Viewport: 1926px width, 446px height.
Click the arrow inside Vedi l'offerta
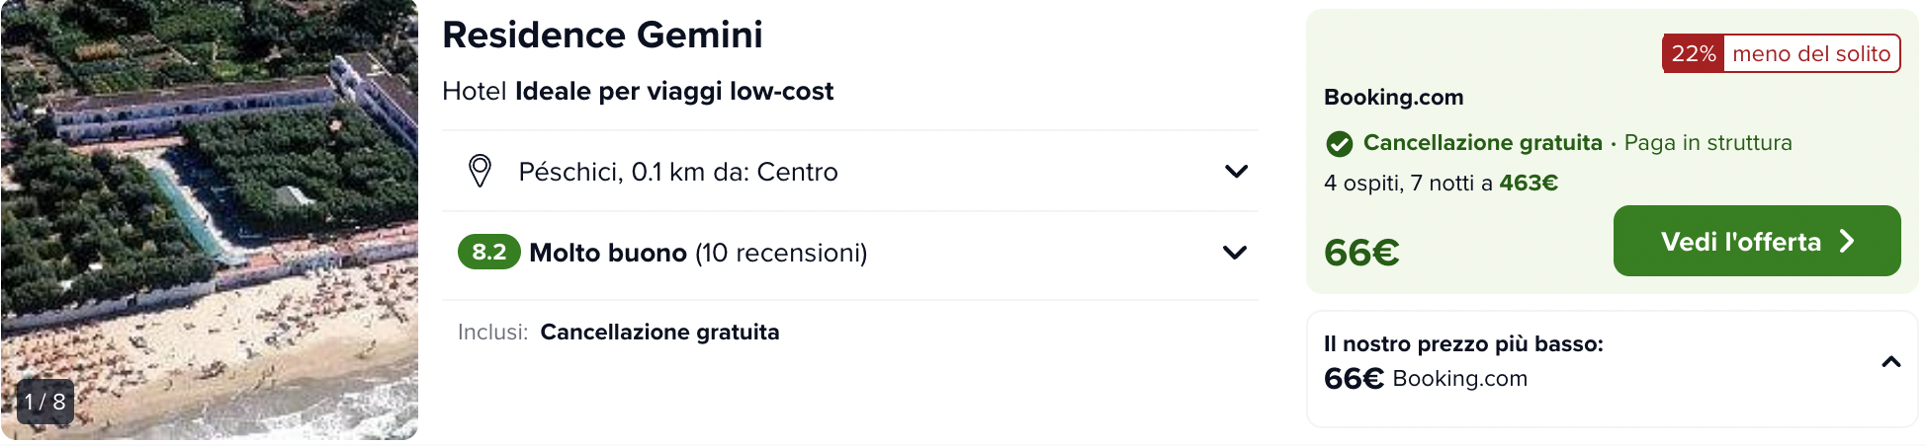1846,242
